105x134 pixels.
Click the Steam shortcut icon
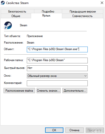coord(8,25)
